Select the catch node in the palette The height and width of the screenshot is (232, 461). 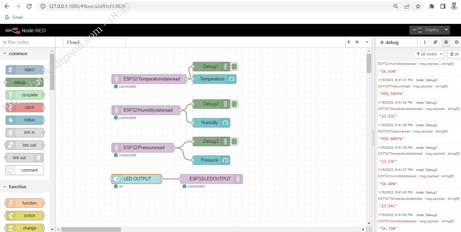pos(24,107)
